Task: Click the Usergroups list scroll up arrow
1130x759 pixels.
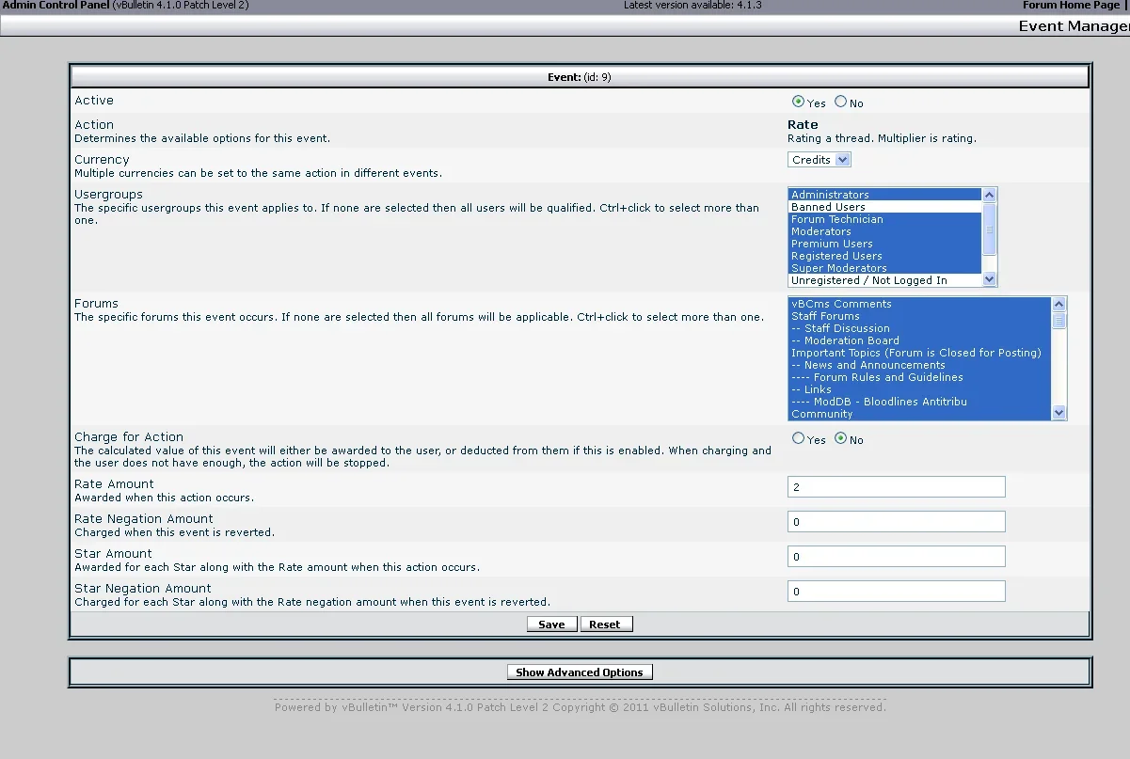Action: (x=989, y=196)
